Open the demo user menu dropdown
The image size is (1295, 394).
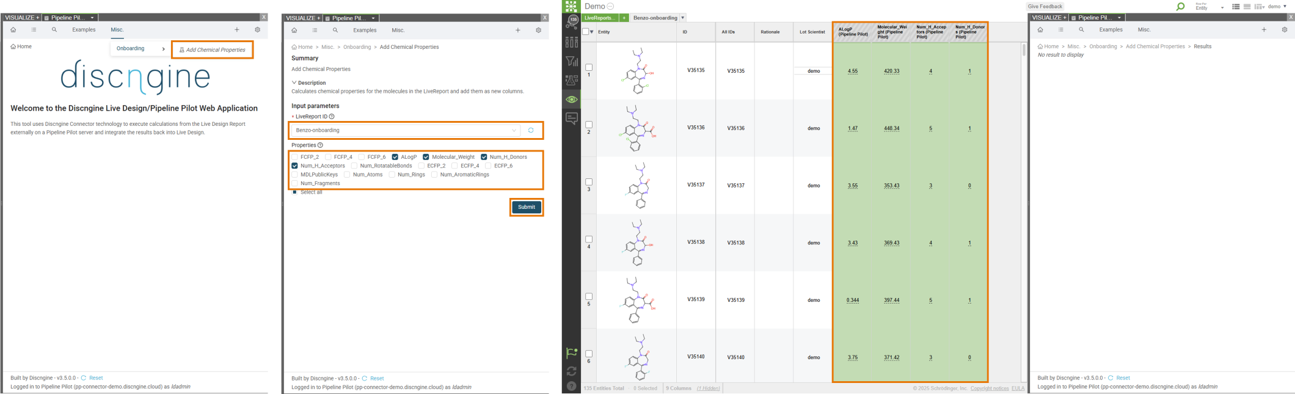click(1277, 7)
